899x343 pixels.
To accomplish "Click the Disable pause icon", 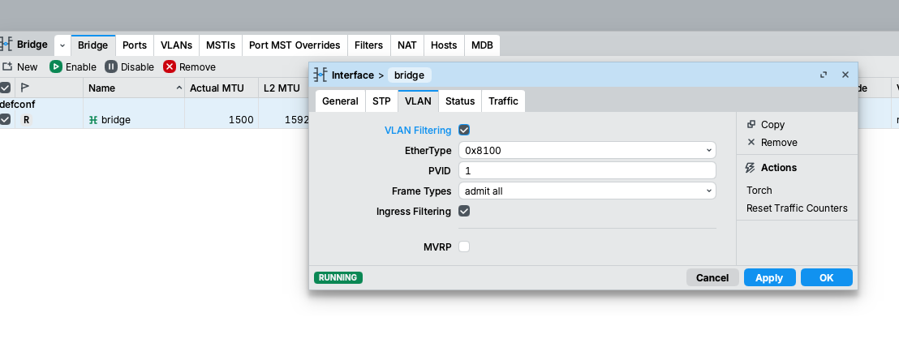I will click(111, 66).
